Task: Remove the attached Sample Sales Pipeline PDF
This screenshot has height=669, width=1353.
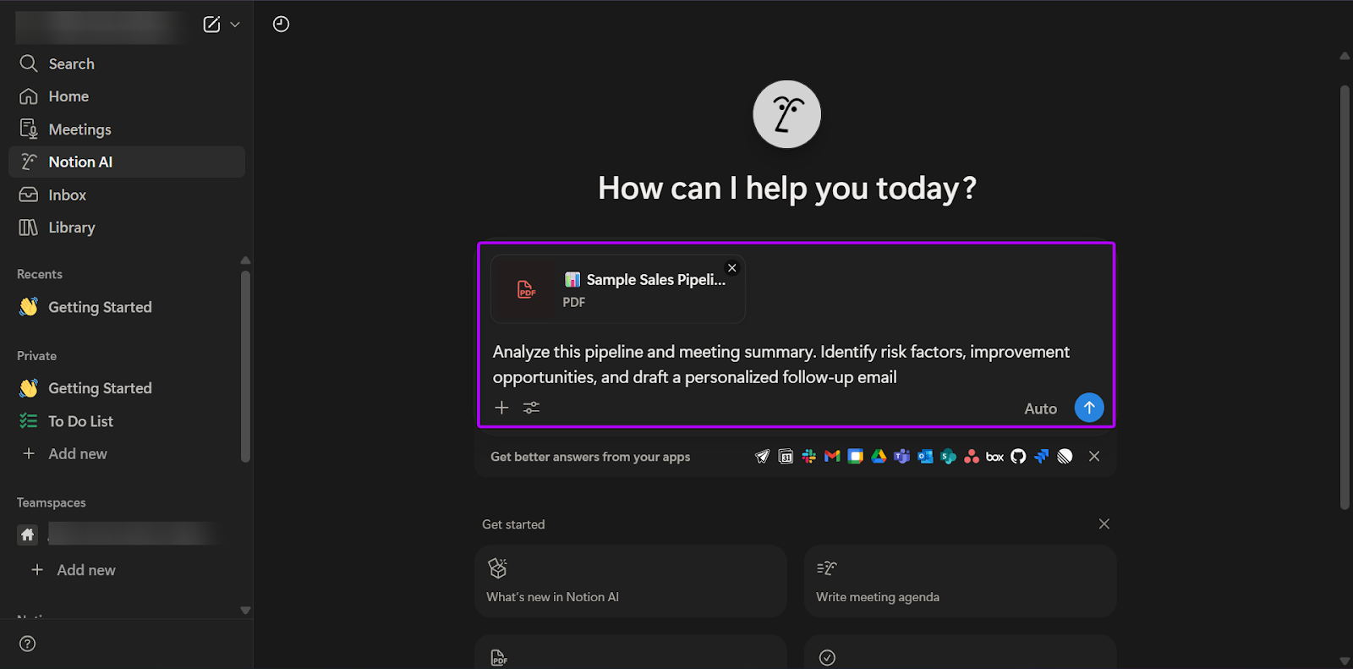Action: tap(732, 268)
